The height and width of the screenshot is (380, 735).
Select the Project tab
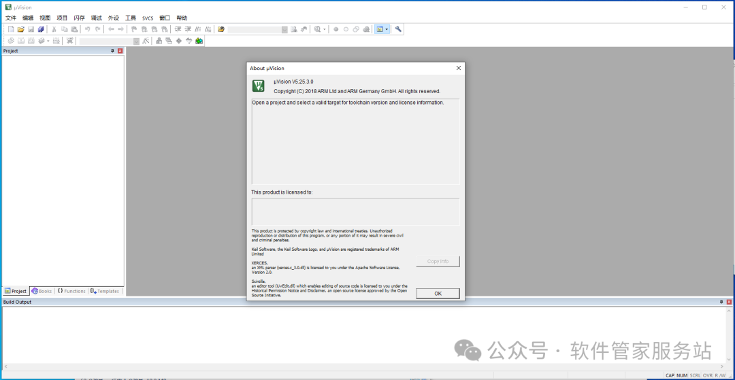coord(16,291)
